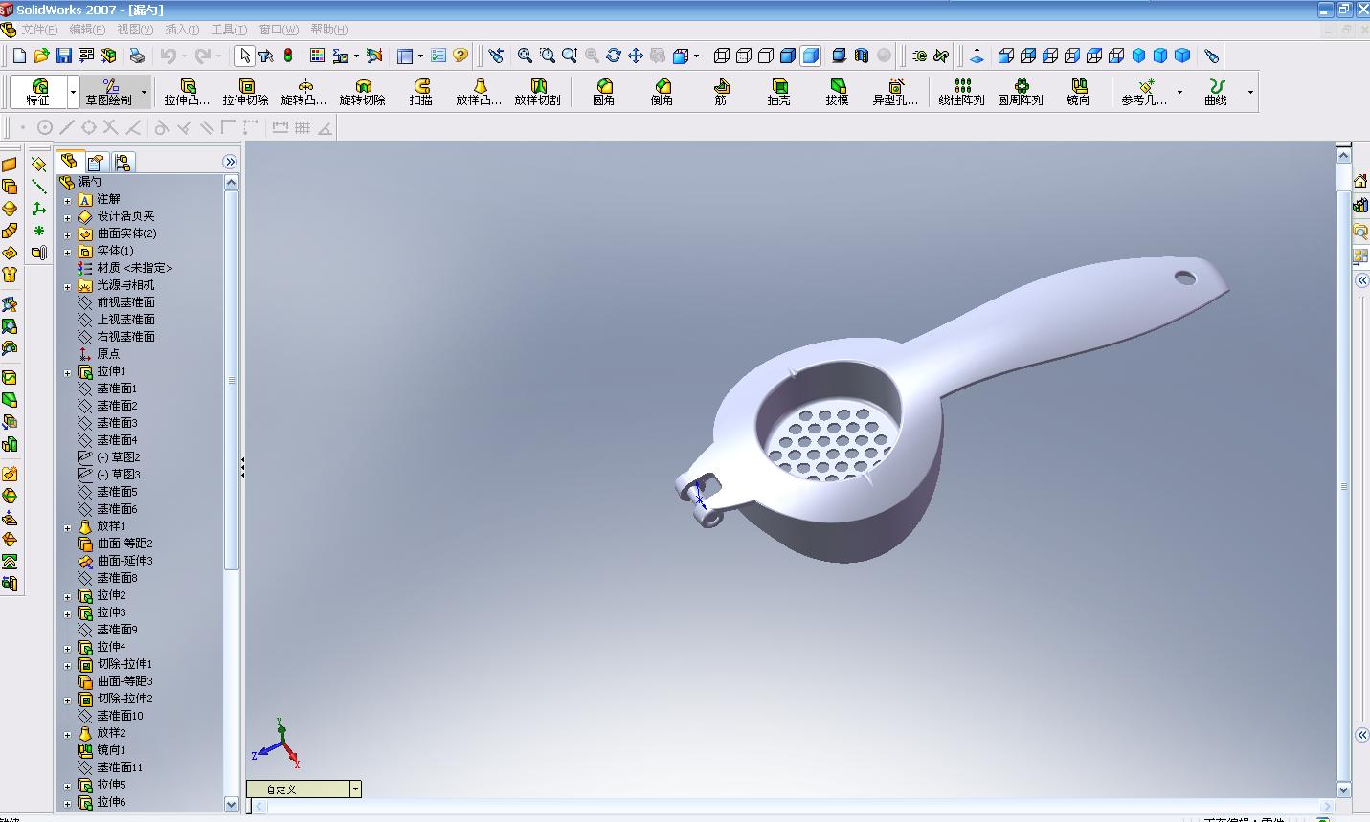Select 原点 origin in feature tree

click(108, 354)
